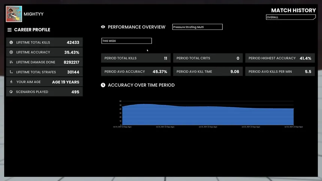The height and width of the screenshot is (181, 322).
Task: Click the Lifetime Accuracy target icon
Action: [x=11, y=52]
